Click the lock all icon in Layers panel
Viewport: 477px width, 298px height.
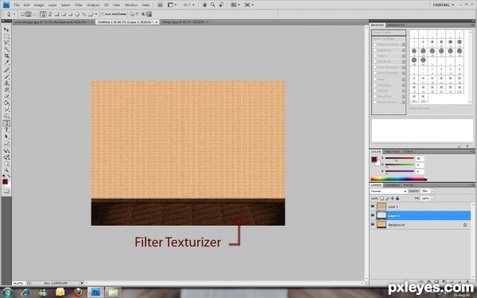pyautogui.click(x=397, y=198)
